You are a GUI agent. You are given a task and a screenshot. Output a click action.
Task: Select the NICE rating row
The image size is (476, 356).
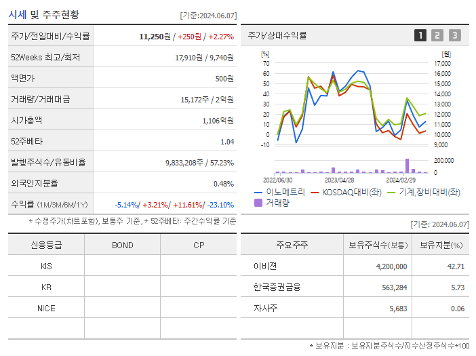pos(122,308)
